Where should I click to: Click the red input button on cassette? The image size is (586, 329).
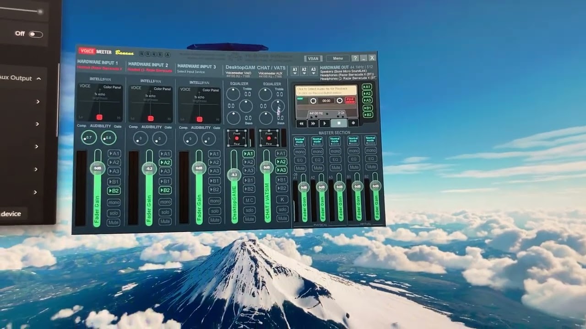[x=350, y=100]
